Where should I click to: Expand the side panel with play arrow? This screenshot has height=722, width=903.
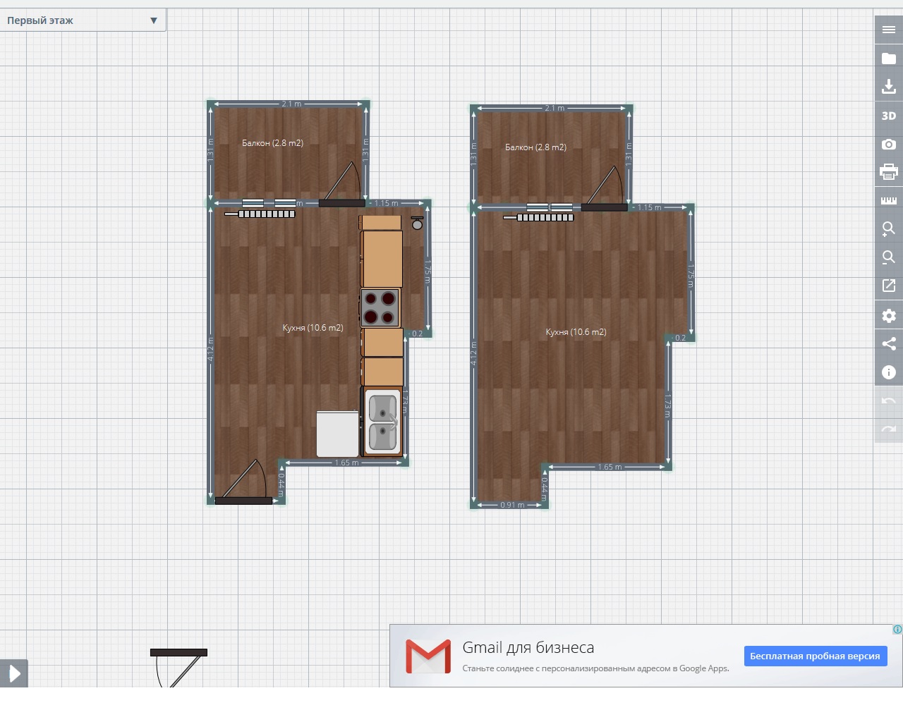(x=14, y=674)
